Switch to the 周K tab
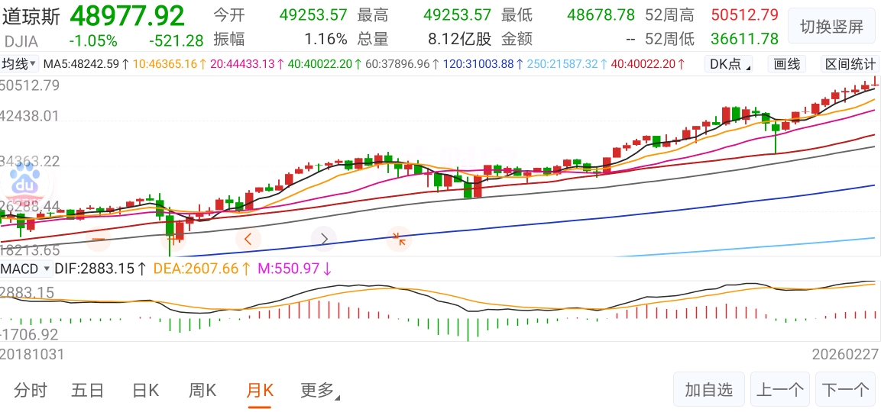The image size is (881, 412). [x=202, y=390]
